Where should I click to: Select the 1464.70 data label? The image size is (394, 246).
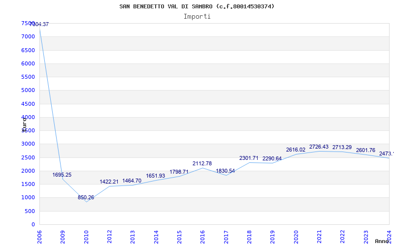click(x=132, y=181)
